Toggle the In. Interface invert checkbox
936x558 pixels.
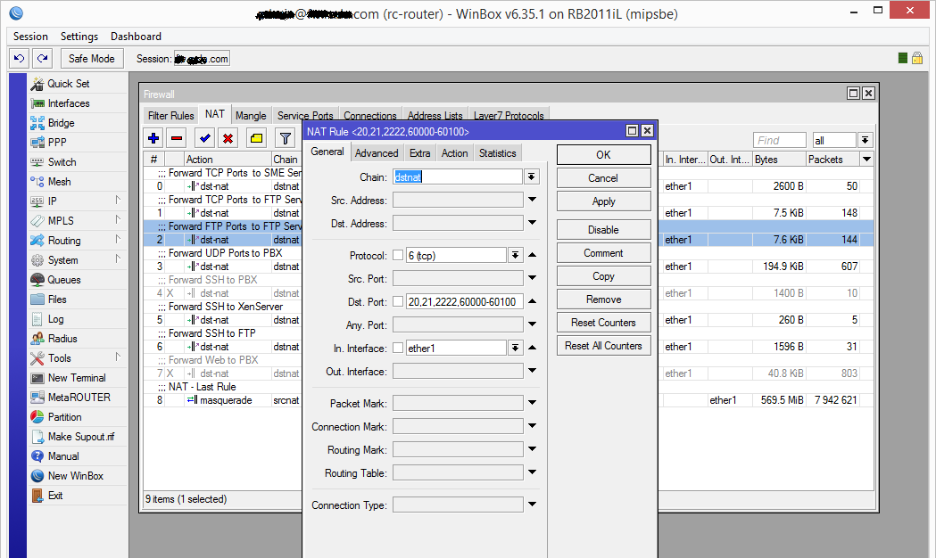coord(398,349)
